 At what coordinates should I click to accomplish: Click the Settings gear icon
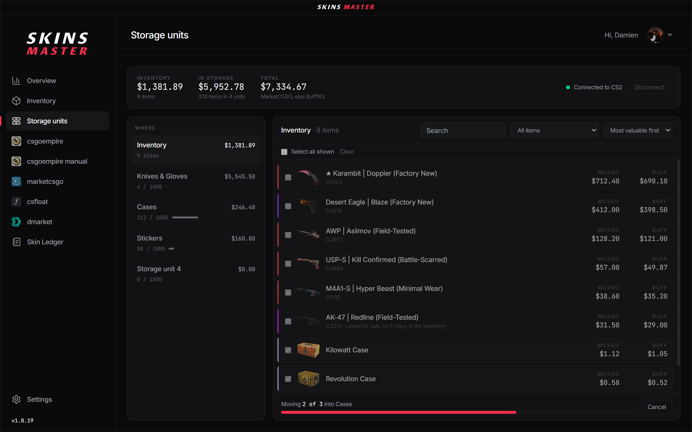point(16,400)
